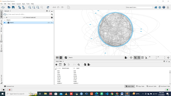Apply preferred layout refresh icon

(x=48, y=7)
